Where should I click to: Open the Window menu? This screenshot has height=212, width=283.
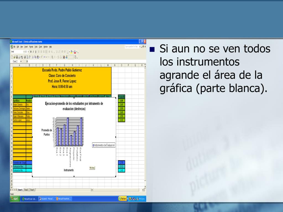point(46,47)
